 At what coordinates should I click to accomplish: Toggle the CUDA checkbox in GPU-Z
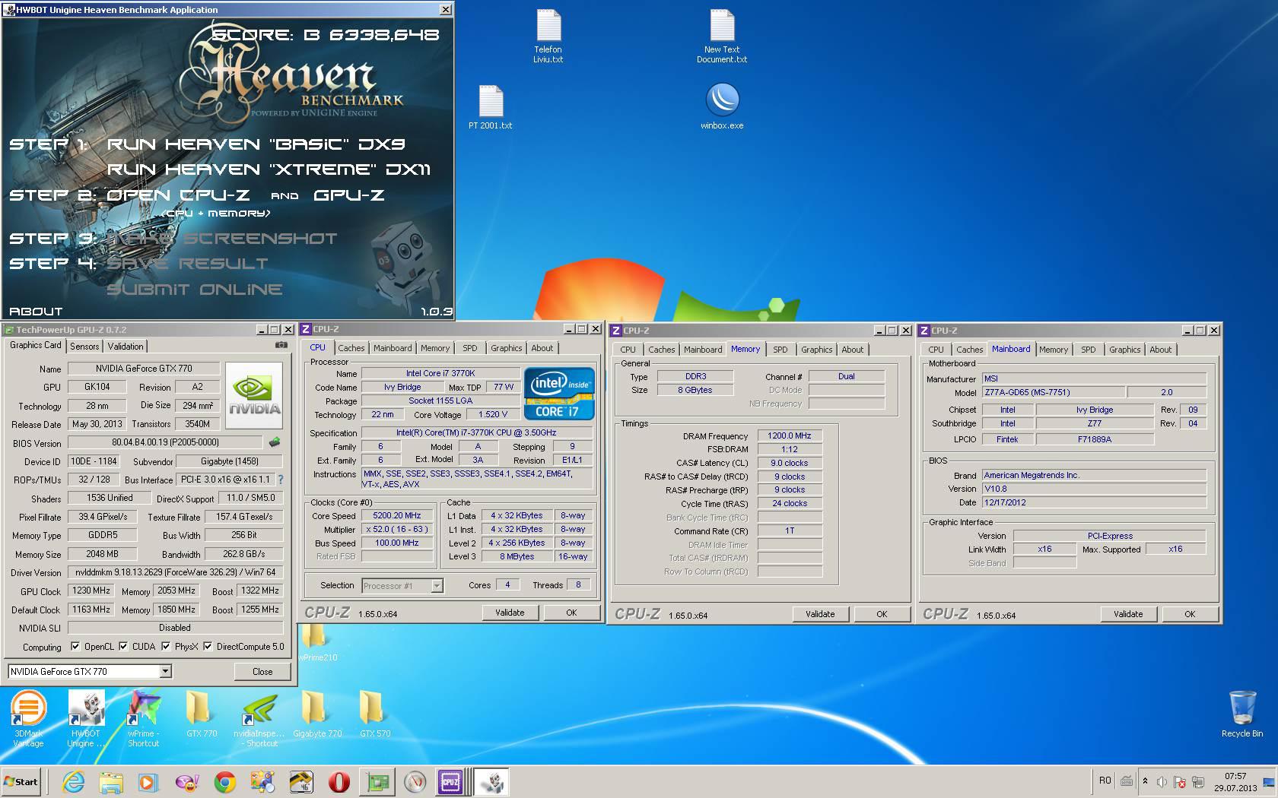tap(123, 647)
